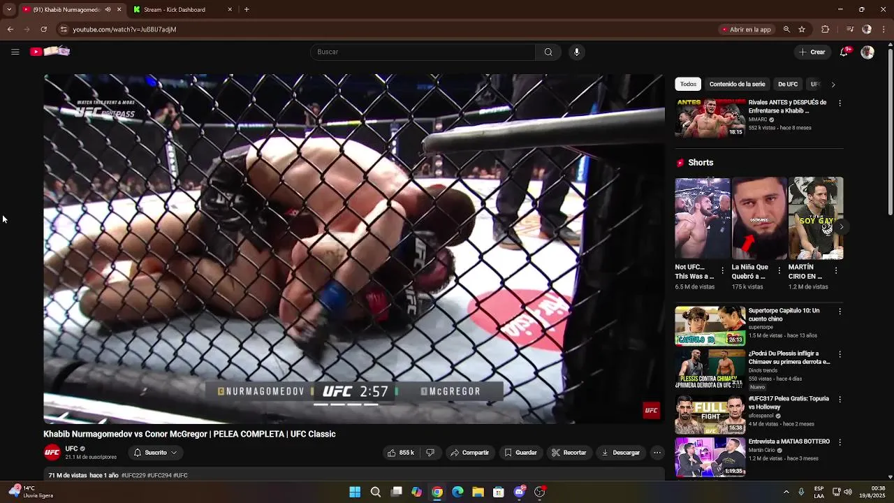Open YouTube account avatar menu
This screenshot has width=894, height=503.
click(x=867, y=52)
